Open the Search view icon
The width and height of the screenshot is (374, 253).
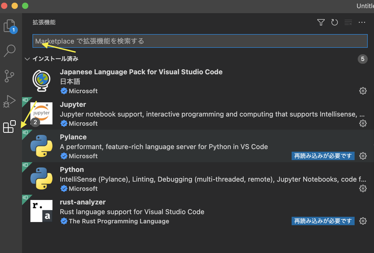tap(10, 51)
